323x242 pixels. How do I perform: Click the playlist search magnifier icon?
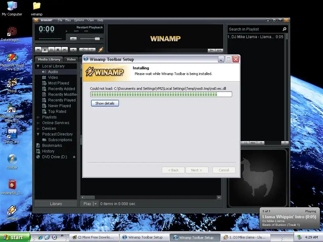pos(285,29)
